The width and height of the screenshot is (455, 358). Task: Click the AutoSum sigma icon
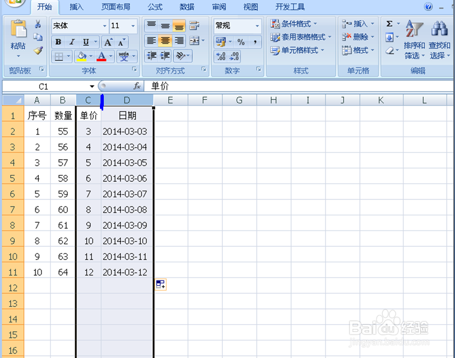(389, 23)
